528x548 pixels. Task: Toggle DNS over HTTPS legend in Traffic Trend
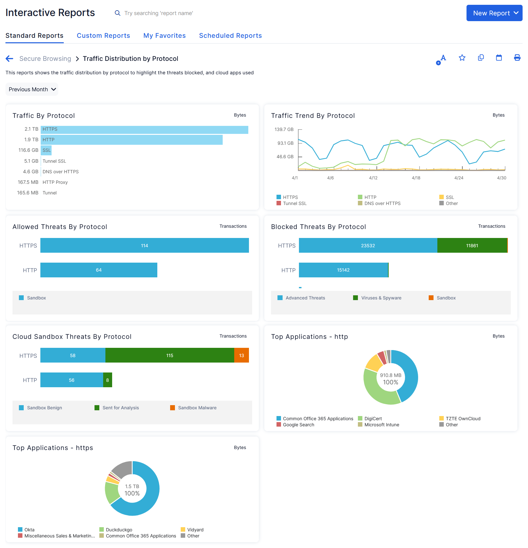pos(379,203)
